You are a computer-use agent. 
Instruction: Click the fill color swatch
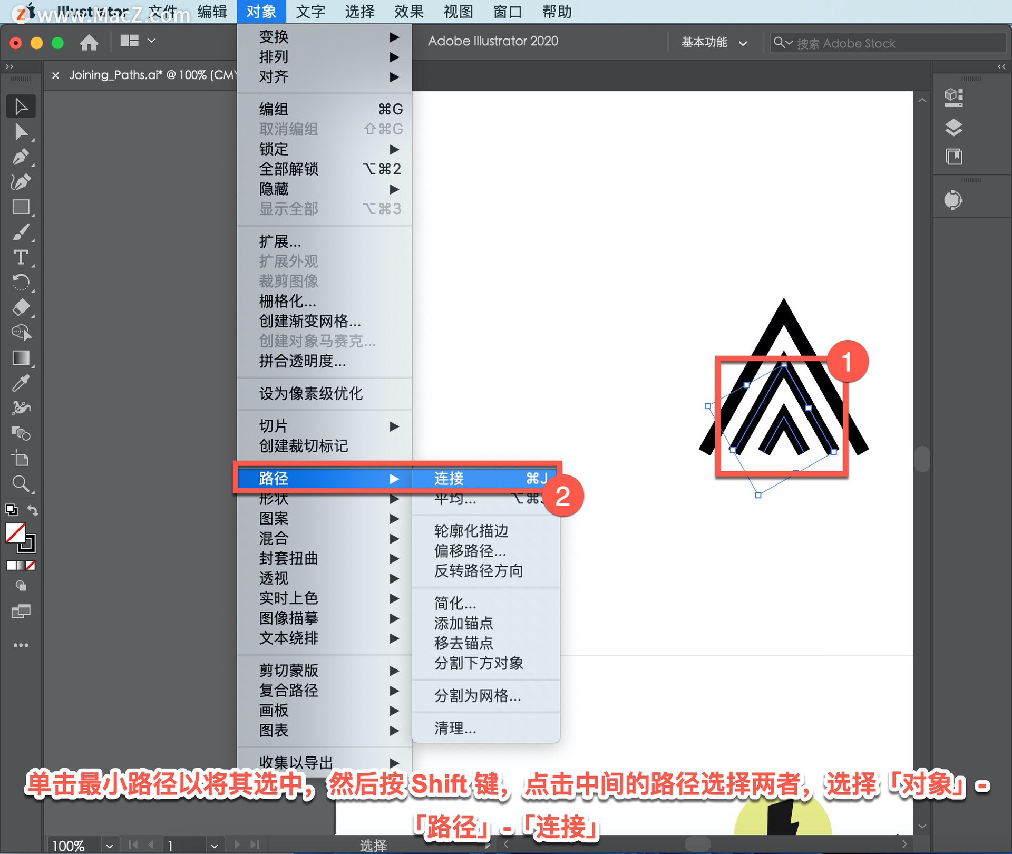[x=16, y=533]
